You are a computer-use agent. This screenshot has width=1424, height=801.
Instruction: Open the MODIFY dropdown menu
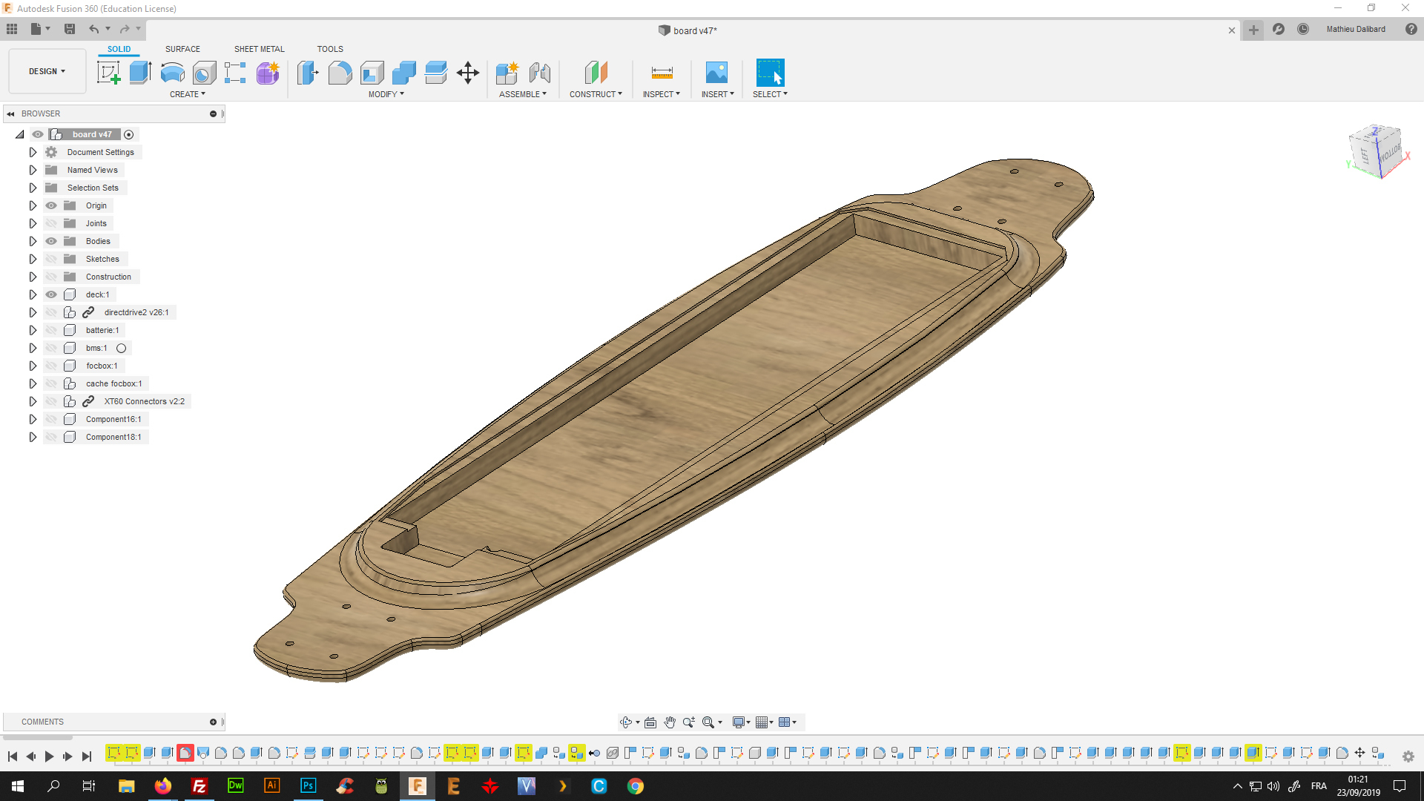386,94
